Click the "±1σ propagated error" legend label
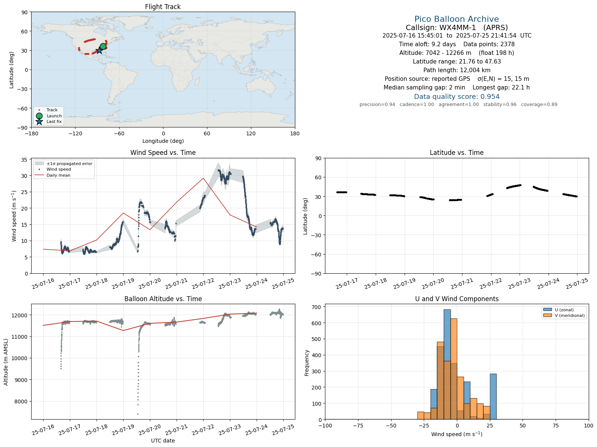Image resolution: width=597 pixels, height=447 pixels. (x=69, y=164)
